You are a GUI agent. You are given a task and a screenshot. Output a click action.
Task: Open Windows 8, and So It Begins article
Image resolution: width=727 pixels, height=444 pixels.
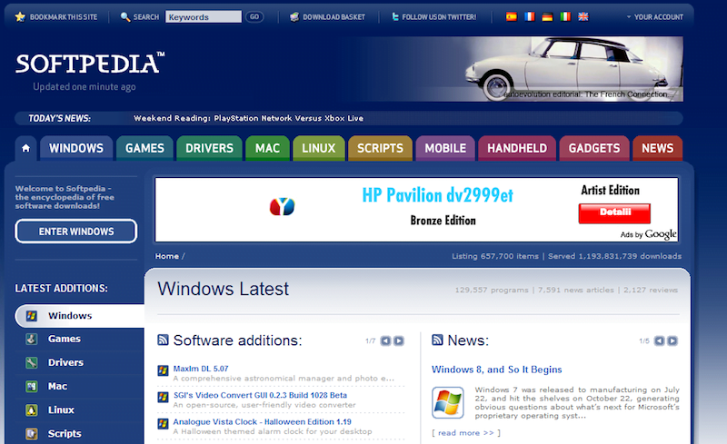(496, 370)
